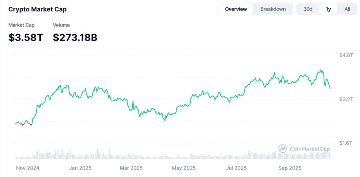
Task: Choose the 1y time range
Action: click(x=328, y=9)
